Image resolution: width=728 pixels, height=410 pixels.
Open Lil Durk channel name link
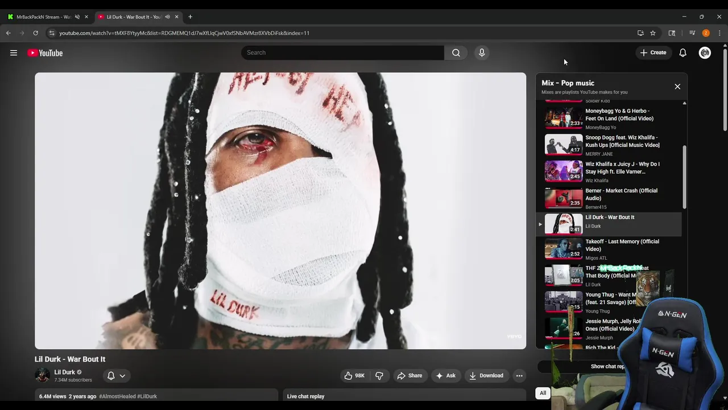click(64, 372)
